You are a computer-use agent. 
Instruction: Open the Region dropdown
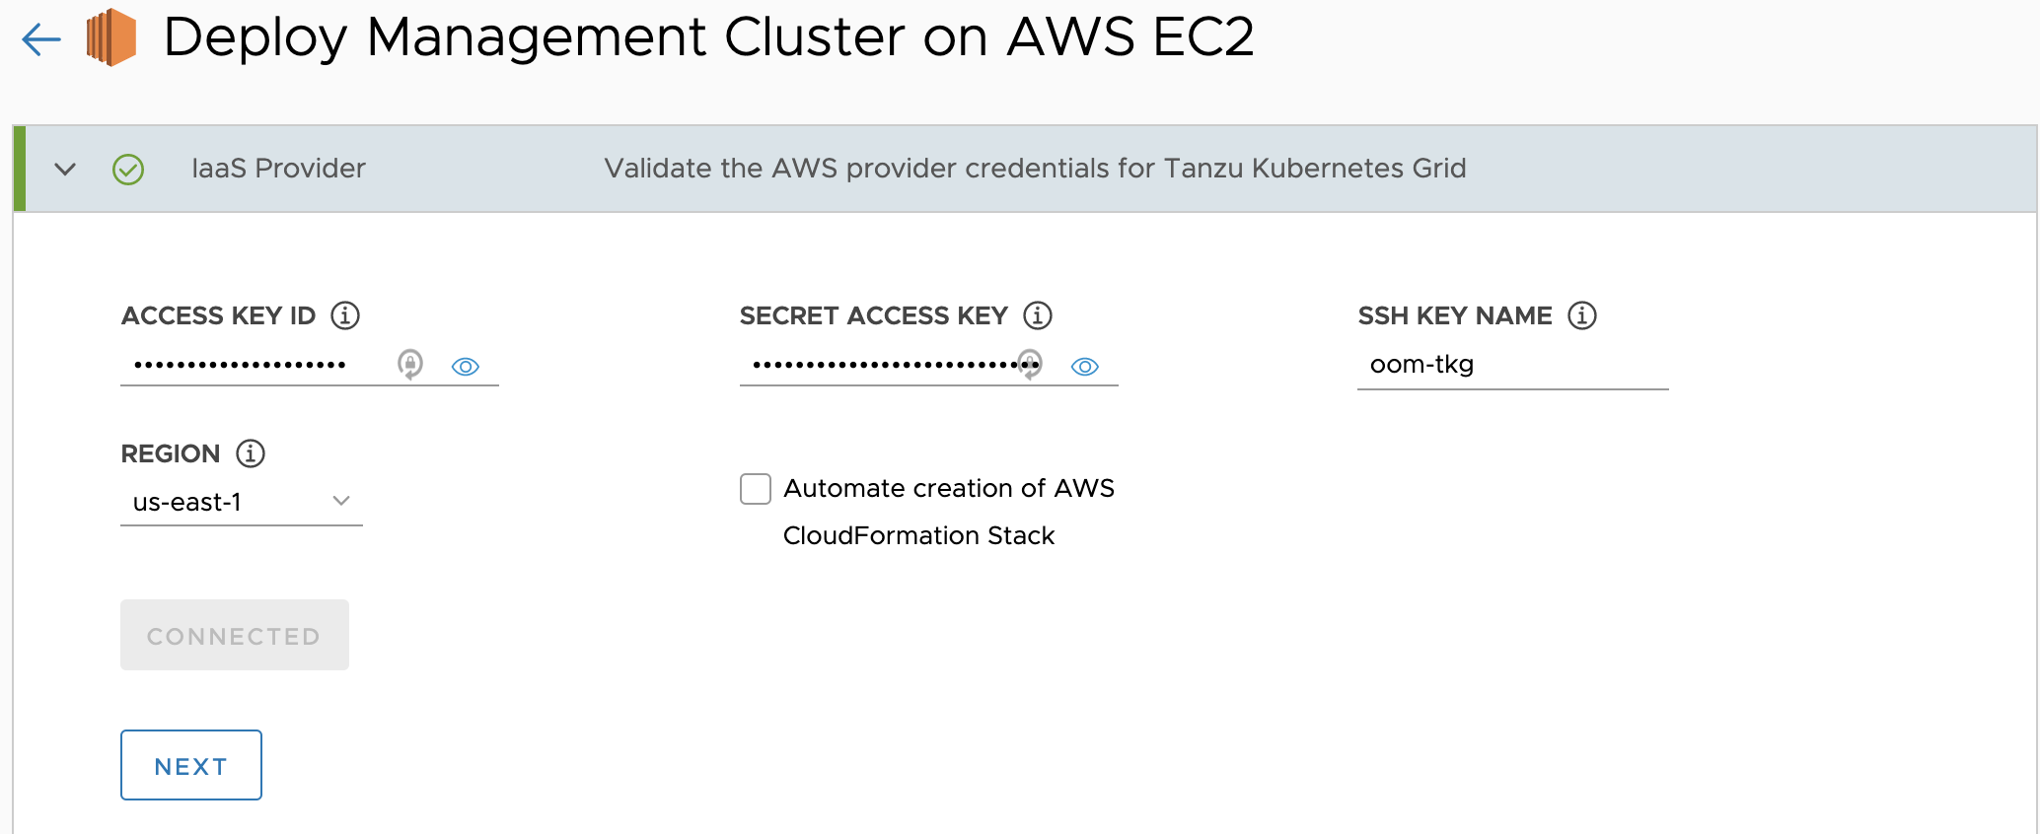[341, 501]
